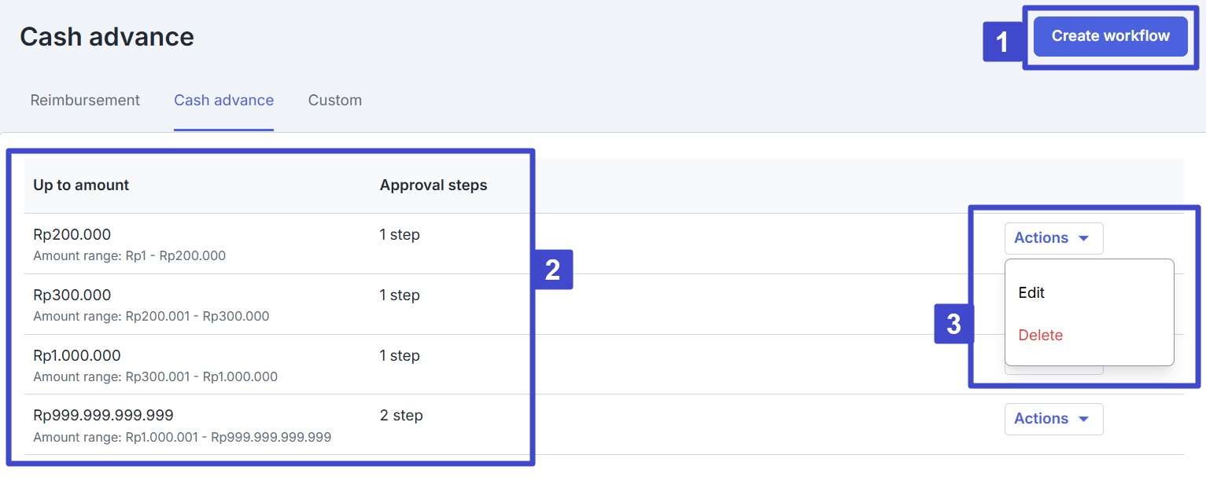The width and height of the screenshot is (1206, 488).
Task: Click the Create workflow button
Action: 1110,36
